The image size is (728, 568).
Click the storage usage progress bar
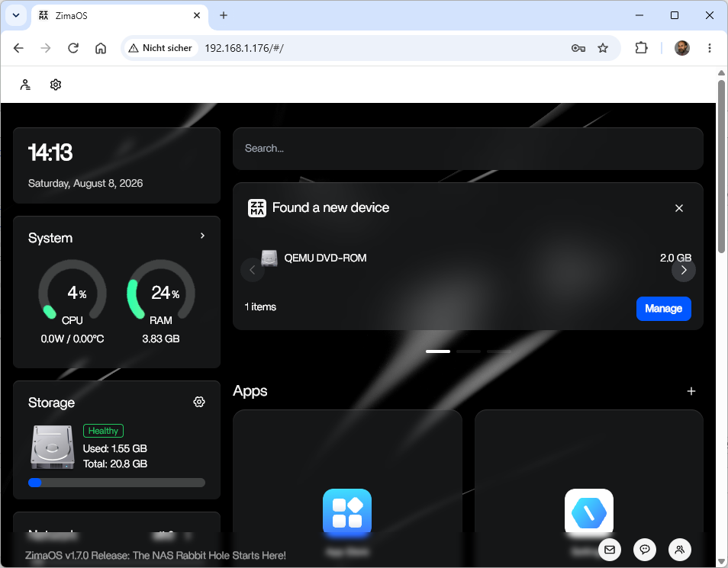tap(117, 483)
